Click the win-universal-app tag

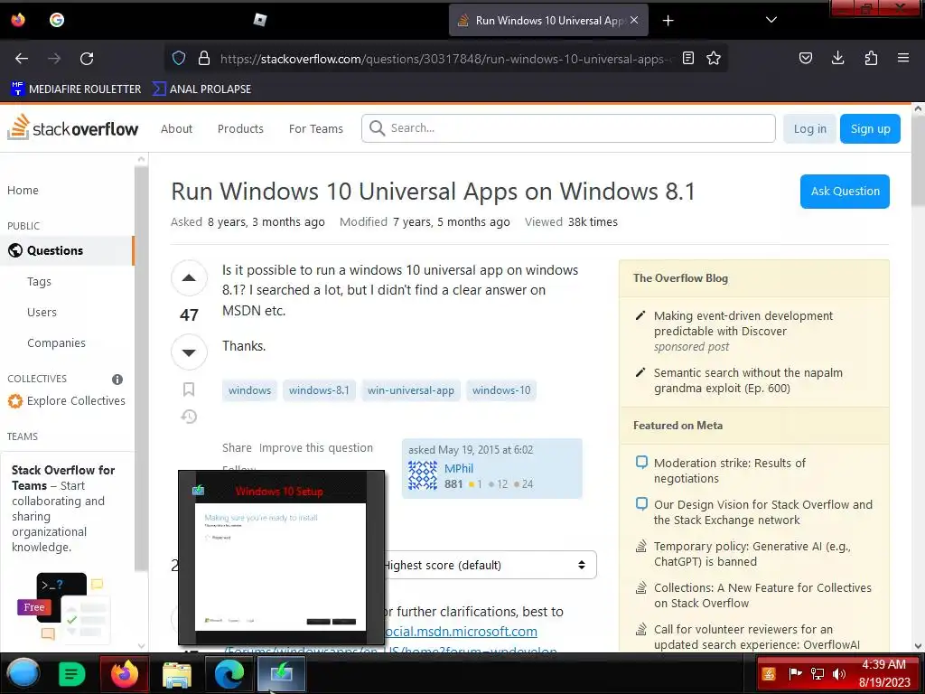pos(411,390)
